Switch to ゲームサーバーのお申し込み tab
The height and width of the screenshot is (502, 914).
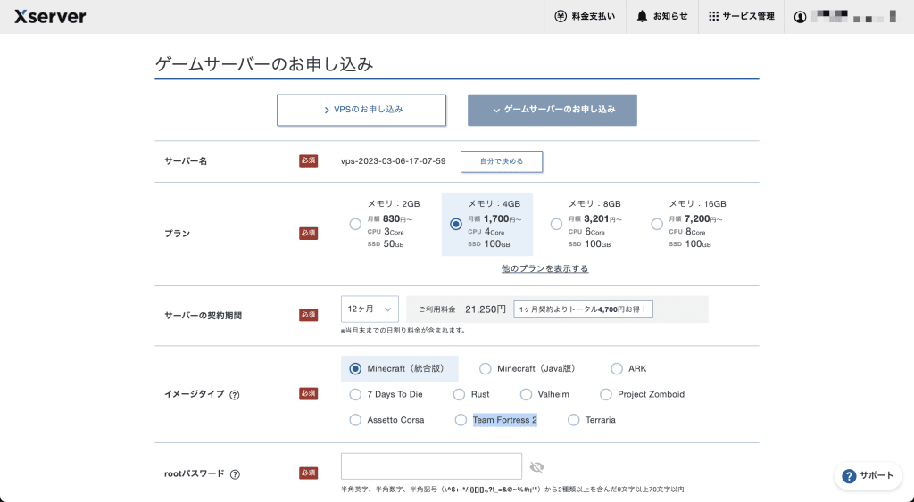tap(552, 110)
